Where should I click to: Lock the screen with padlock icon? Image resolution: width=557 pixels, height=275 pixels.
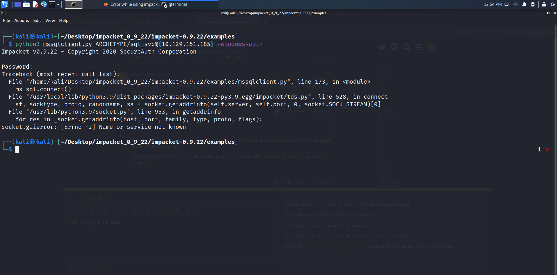click(x=544, y=4)
